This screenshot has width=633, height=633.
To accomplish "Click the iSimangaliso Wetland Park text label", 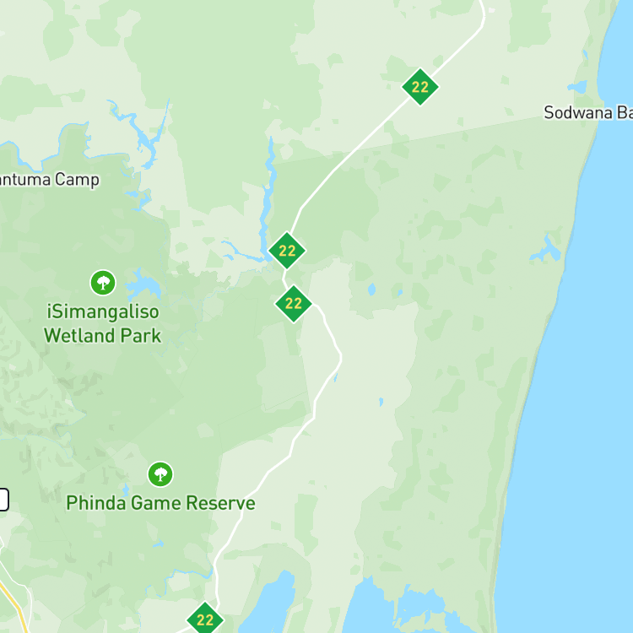I will tap(102, 324).
